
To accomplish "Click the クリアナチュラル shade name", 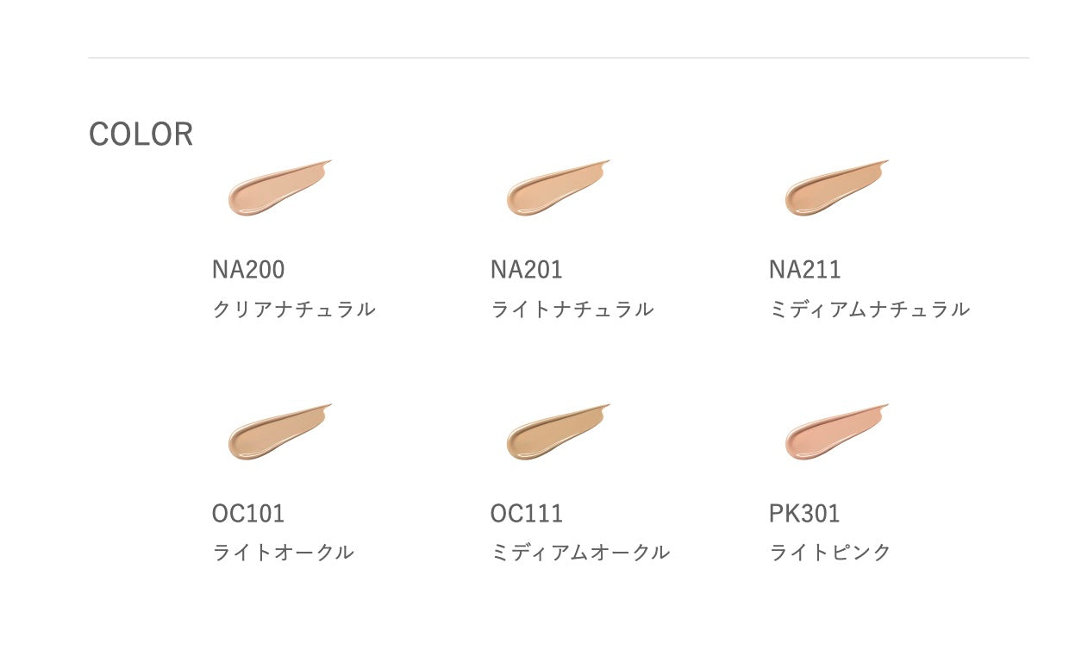I will point(294,309).
